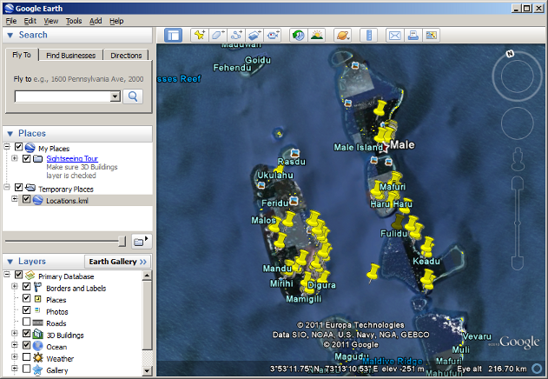Switch to the Directions tab

pos(126,56)
